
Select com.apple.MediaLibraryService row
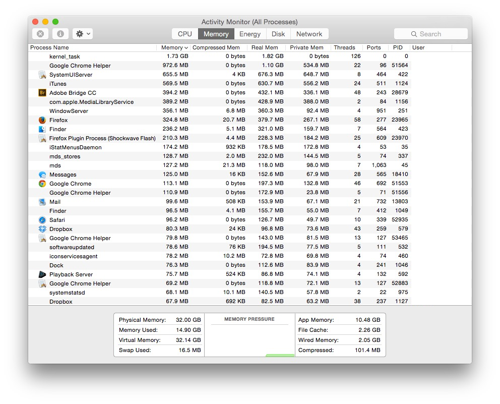tap(220, 102)
